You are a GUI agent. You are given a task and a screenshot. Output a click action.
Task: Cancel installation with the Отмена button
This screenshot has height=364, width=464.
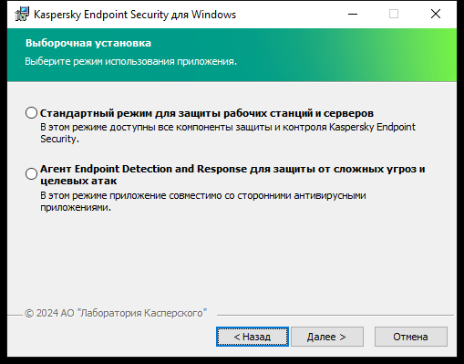click(411, 337)
